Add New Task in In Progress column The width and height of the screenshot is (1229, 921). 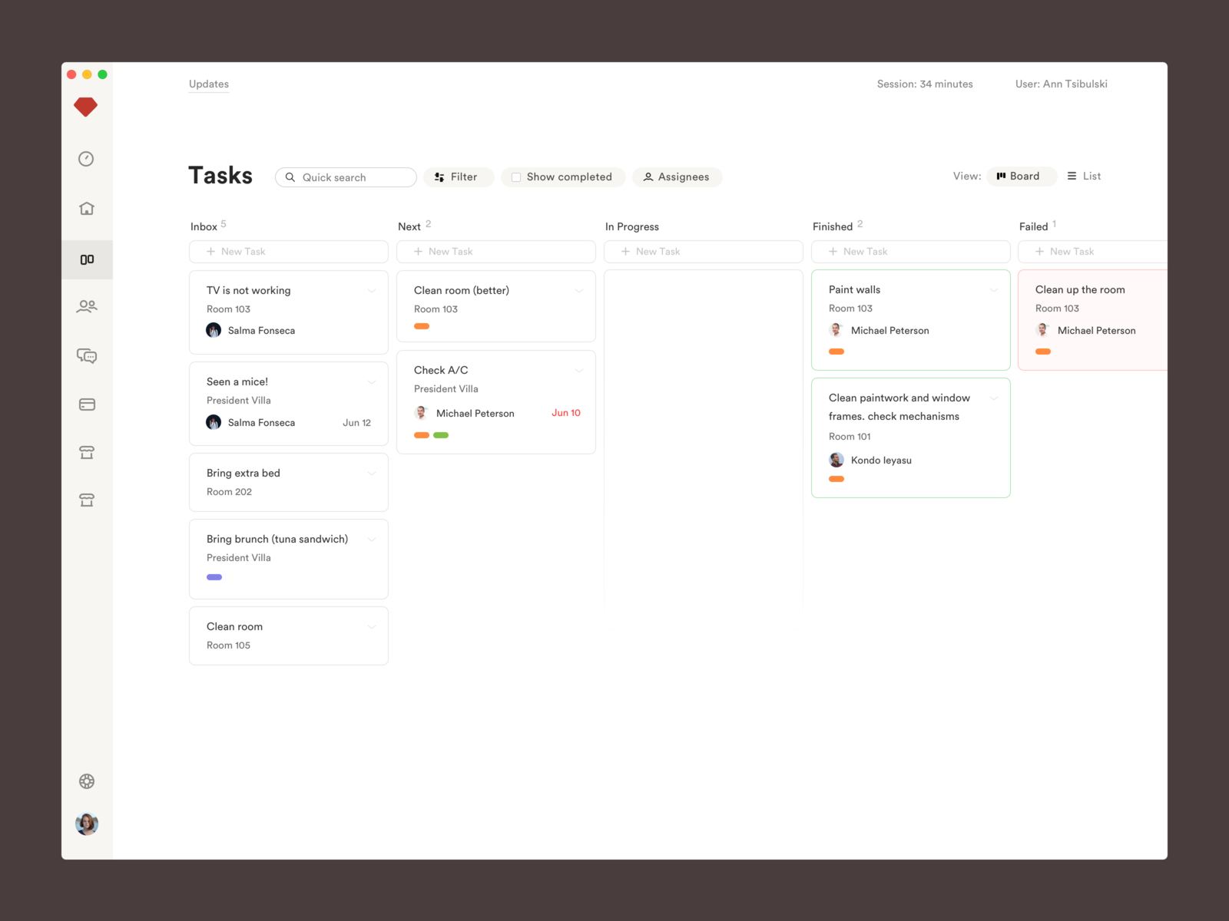pos(704,252)
